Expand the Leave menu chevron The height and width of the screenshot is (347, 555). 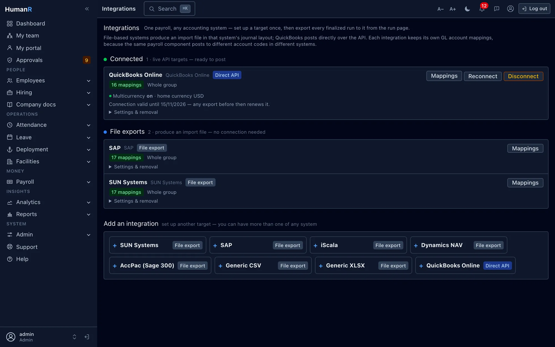coord(89,138)
